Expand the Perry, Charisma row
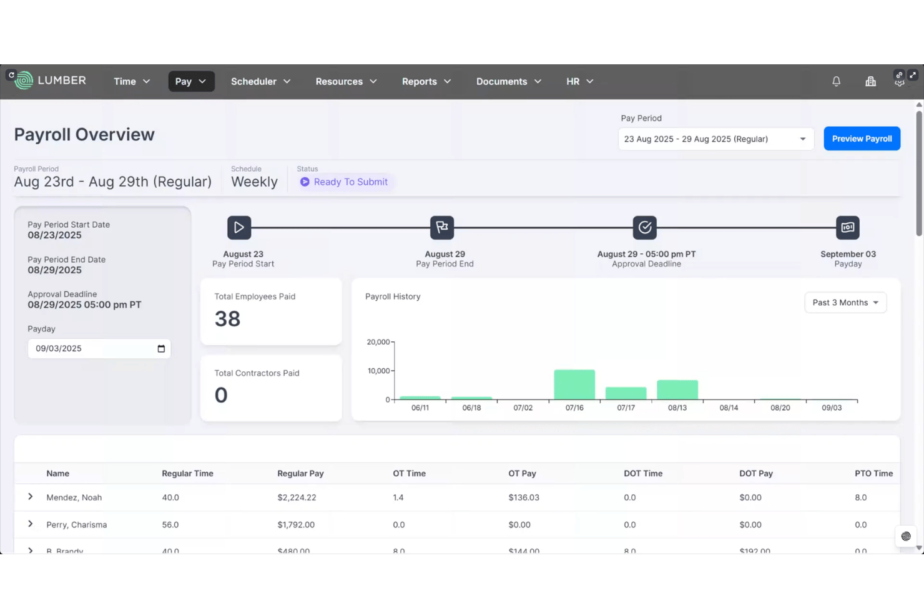 [30, 524]
